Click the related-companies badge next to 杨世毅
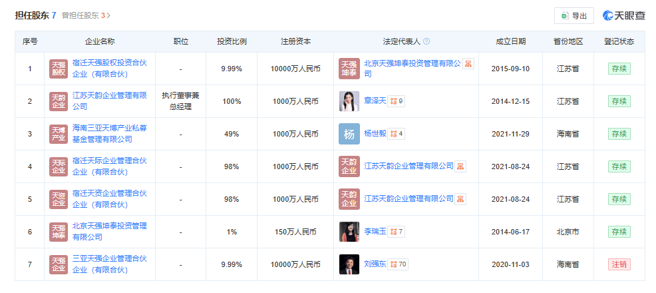The height and width of the screenshot is (293, 656). (397, 134)
